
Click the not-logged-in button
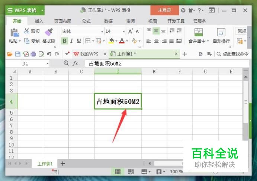[164, 10]
